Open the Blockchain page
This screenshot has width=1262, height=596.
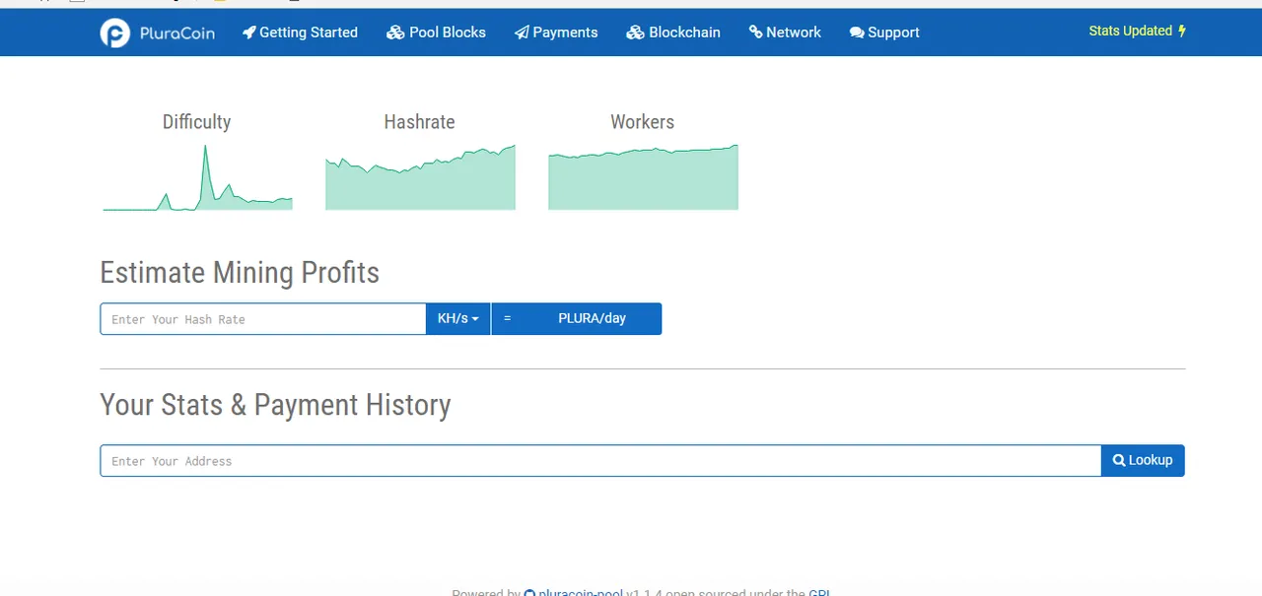tap(673, 33)
